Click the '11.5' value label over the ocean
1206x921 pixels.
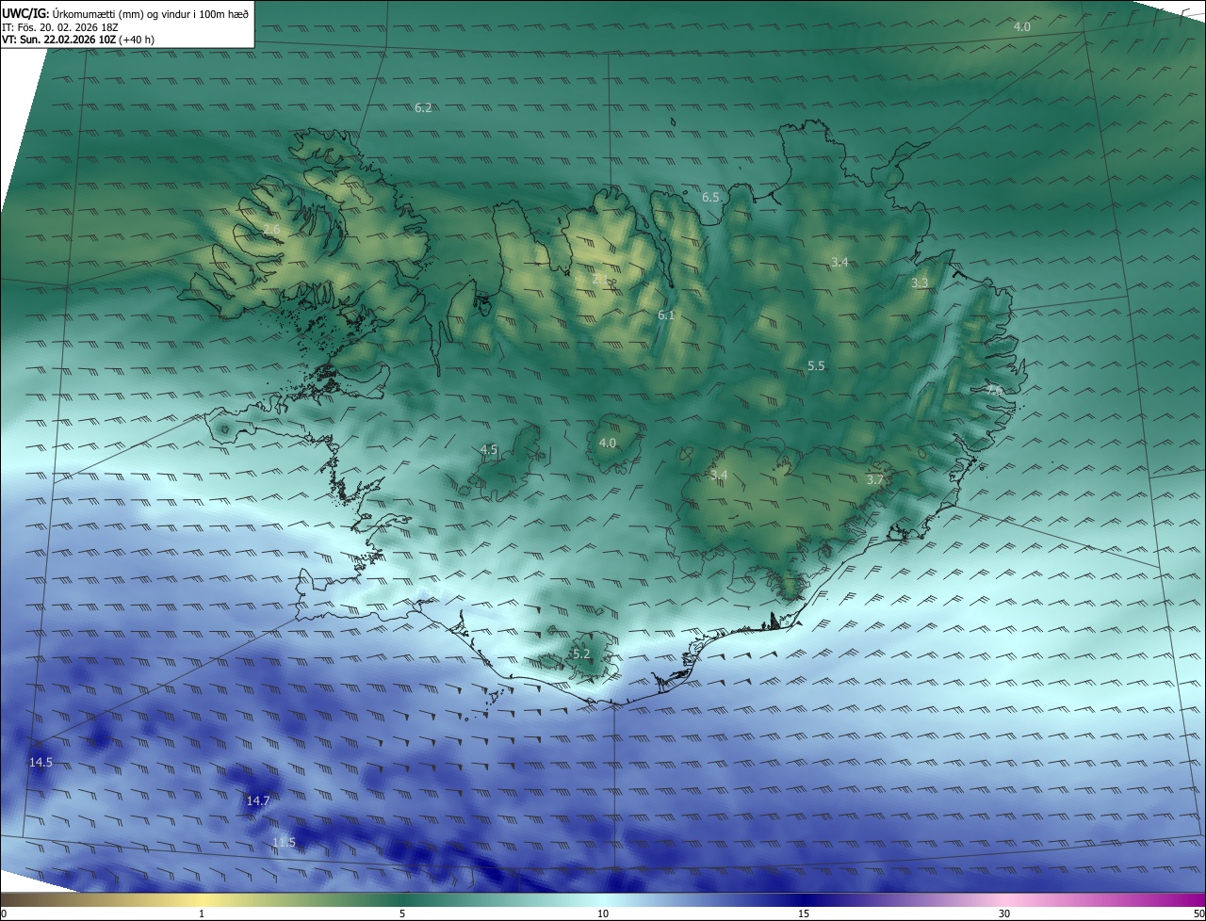[x=284, y=842]
